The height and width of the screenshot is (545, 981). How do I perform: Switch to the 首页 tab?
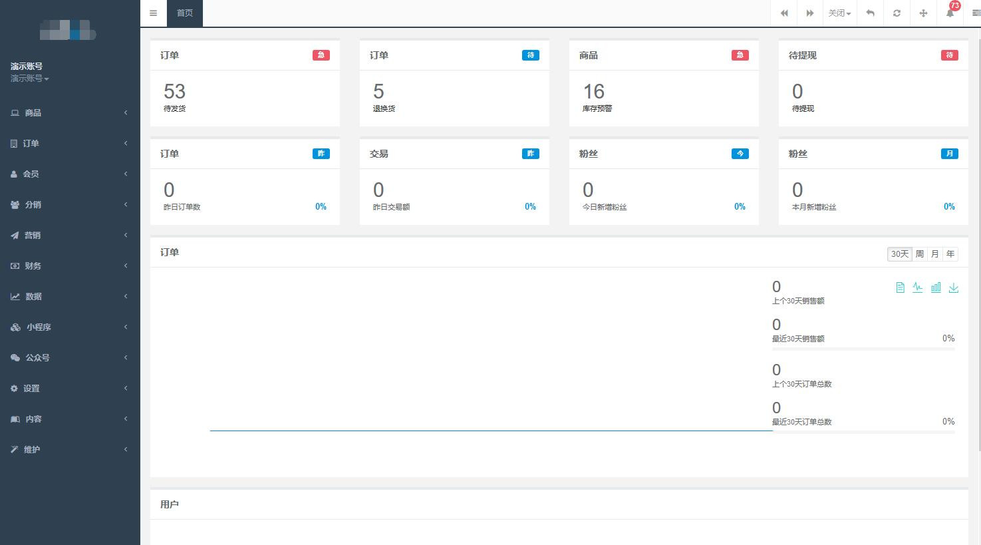(x=185, y=13)
